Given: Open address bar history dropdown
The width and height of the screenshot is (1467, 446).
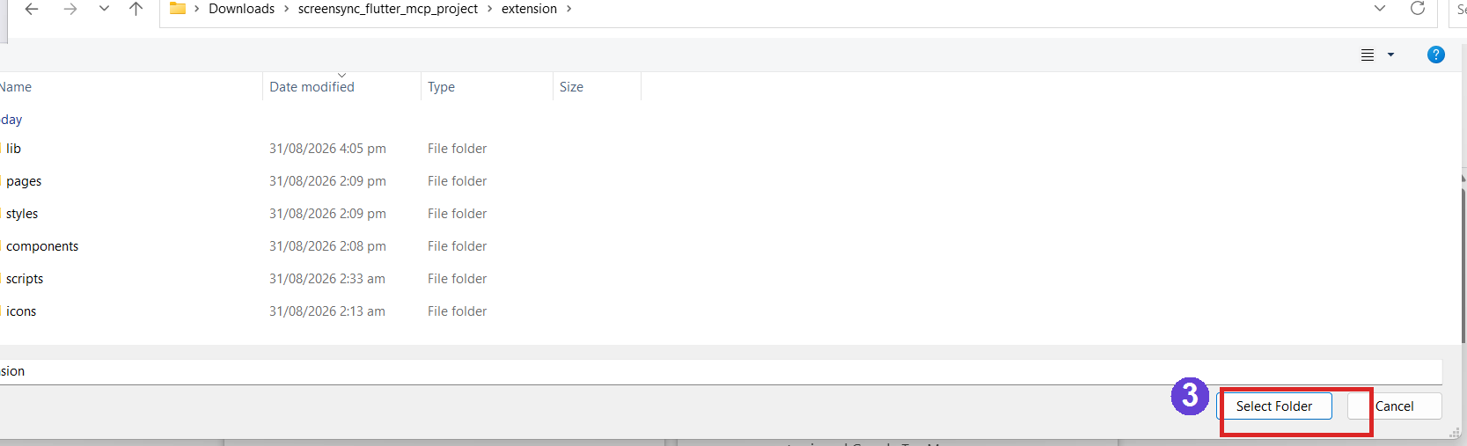Looking at the screenshot, I should point(1380,9).
